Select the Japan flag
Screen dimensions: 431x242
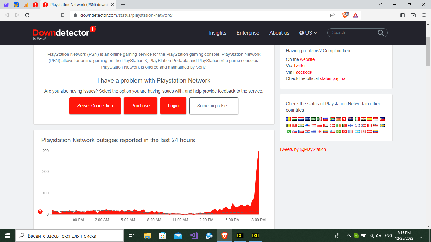coord(320,131)
